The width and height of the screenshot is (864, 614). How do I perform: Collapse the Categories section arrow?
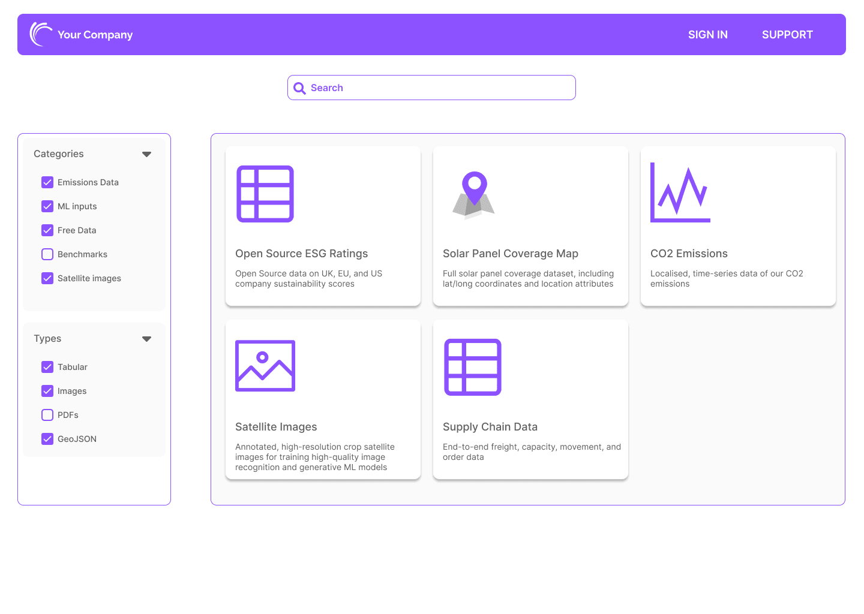coord(146,154)
